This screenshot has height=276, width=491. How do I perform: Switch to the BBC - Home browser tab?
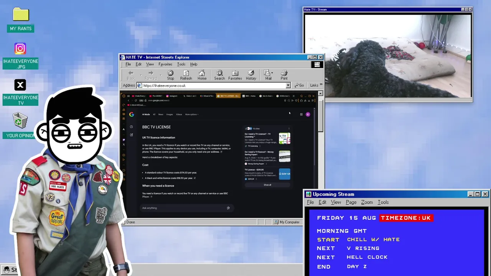tap(250, 96)
